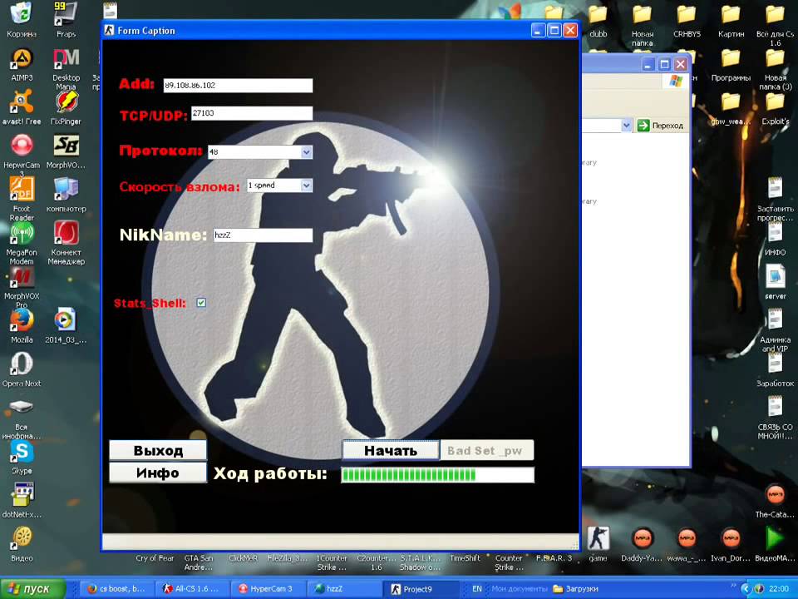Open the пуск Start menu
The width and height of the screenshot is (798, 599).
click(32, 589)
